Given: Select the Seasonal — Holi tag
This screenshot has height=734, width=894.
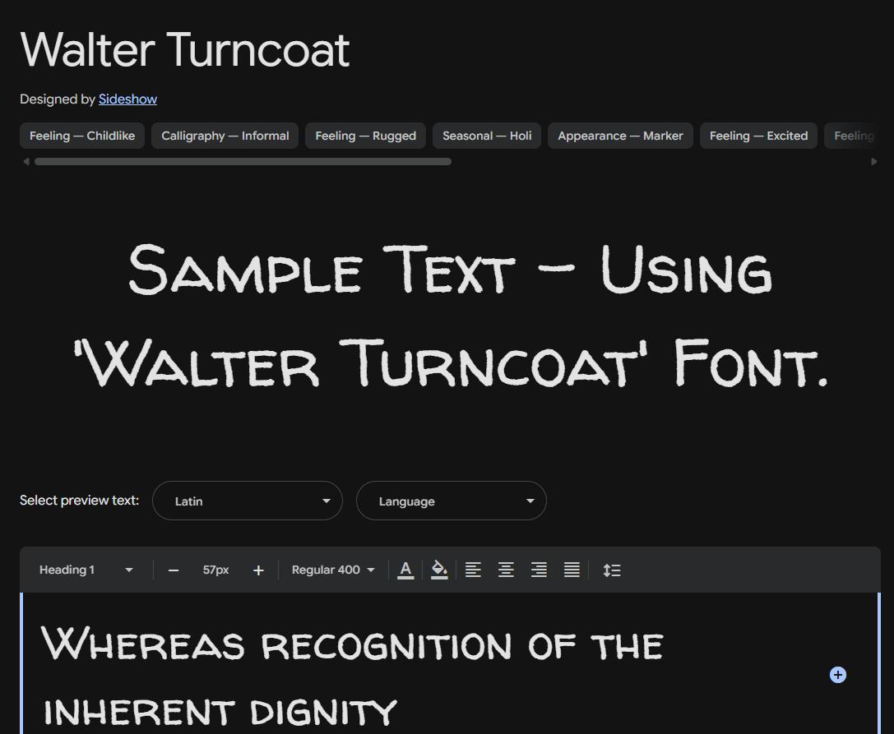Looking at the screenshot, I should tap(487, 136).
